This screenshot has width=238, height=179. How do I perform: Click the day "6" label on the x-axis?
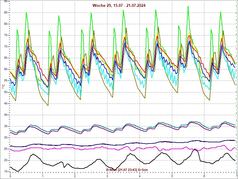(204, 176)
